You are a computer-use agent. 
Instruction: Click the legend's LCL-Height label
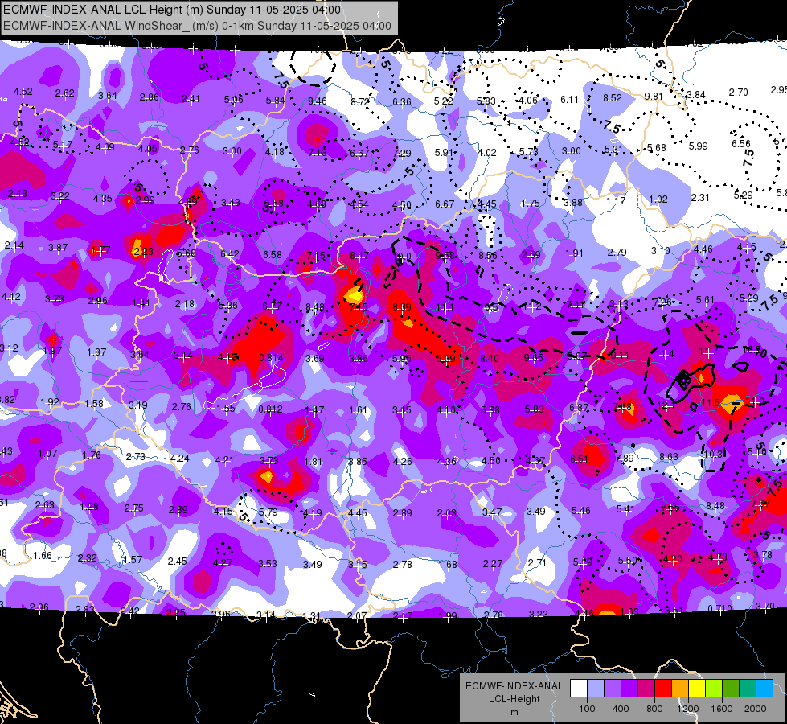(x=514, y=699)
